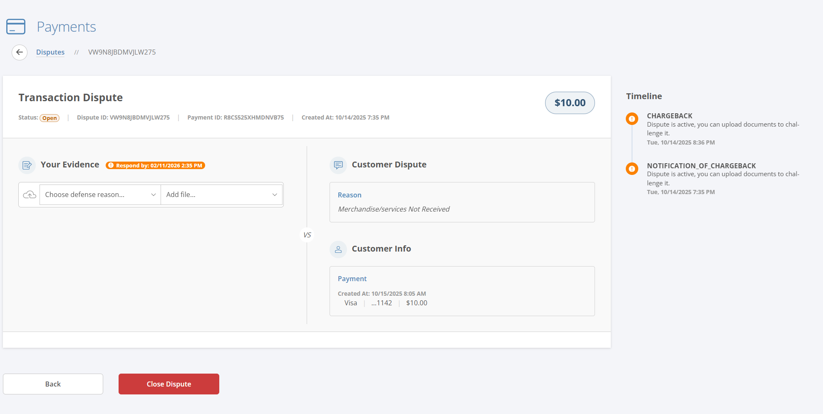This screenshot has height=414, width=823.
Task: Click the Timeline heading
Action: click(x=644, y=96)
